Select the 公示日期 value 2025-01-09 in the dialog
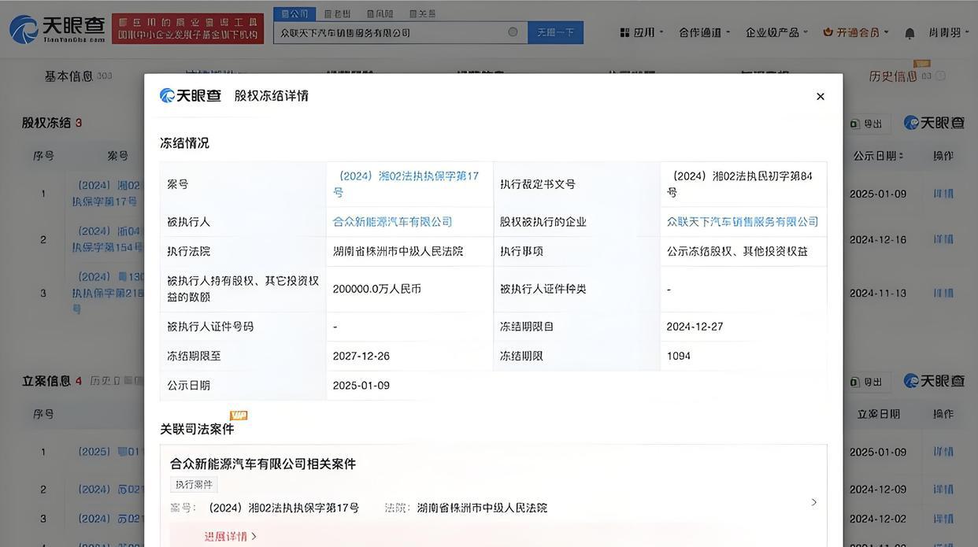Viewport: 978px width, 547px height. 361,385
